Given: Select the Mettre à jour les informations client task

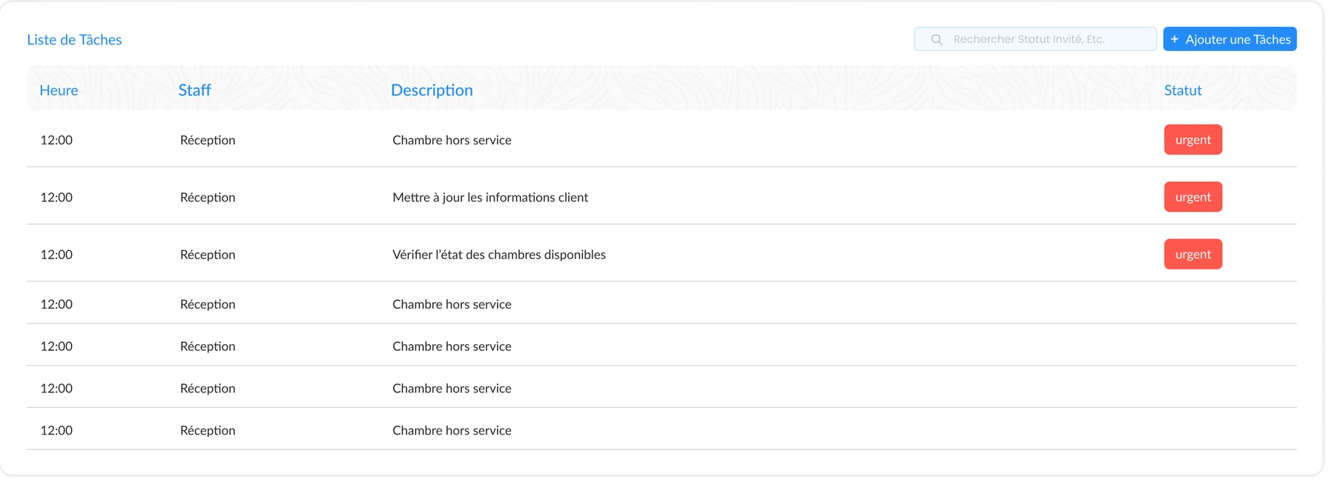Looking at the screenshot, I should [x=490, y=198].
